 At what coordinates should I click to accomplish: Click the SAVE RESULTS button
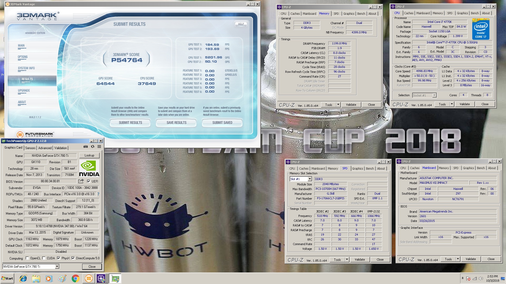[x=176, y=123]
